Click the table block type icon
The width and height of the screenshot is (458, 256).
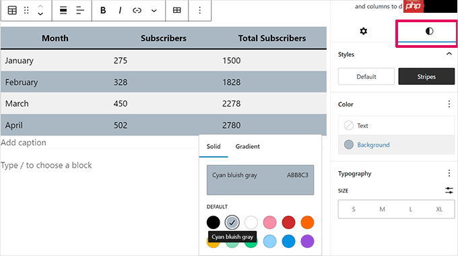click(12, 11)
